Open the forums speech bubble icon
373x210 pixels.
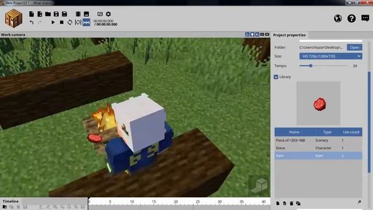[x=365, y=18]
